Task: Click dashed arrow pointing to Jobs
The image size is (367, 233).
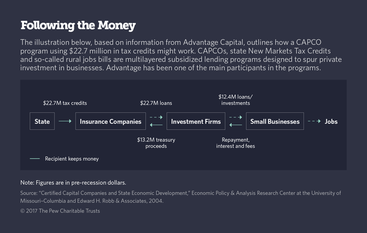Action: point(314,121)
